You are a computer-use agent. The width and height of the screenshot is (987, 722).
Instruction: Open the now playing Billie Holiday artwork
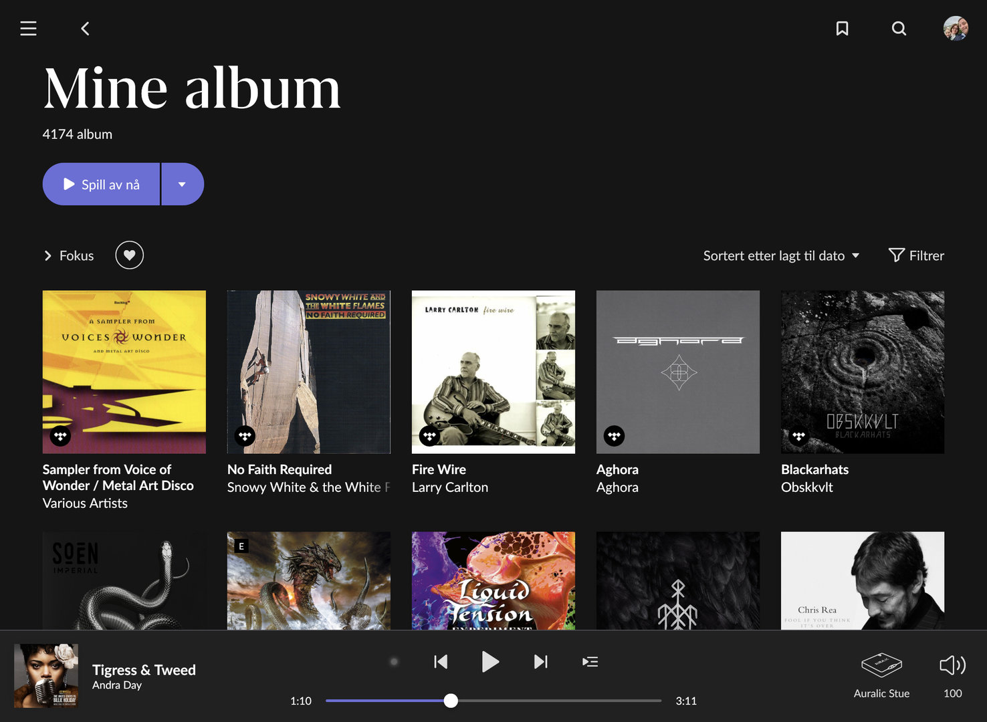(46, 676)
